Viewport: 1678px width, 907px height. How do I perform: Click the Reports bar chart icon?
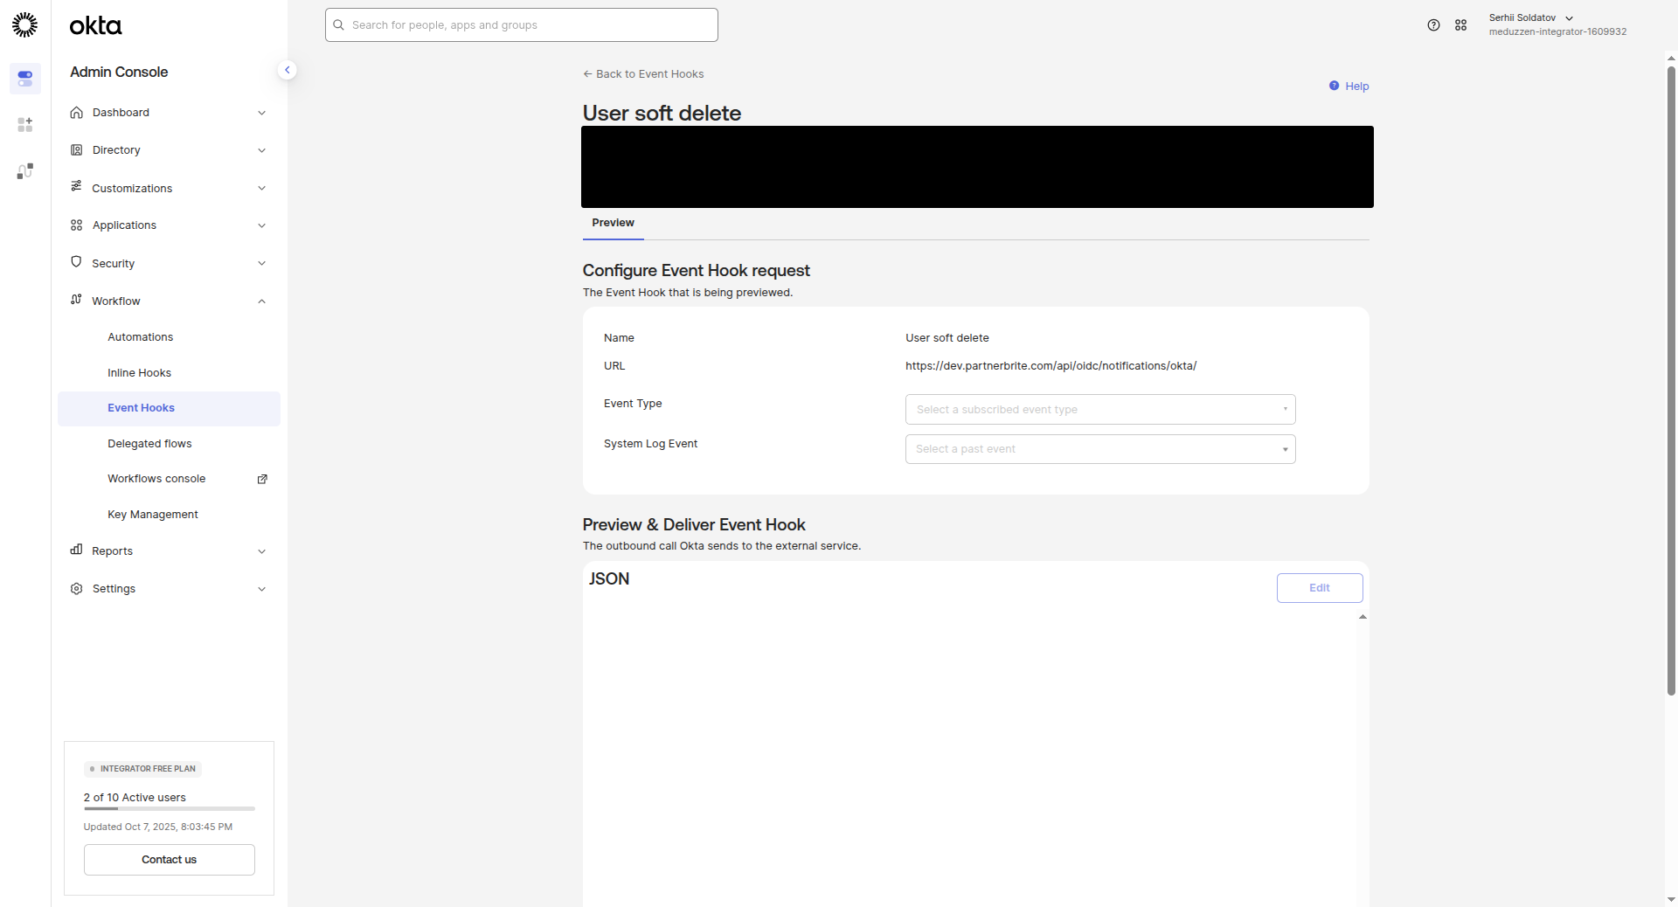tap(77, 550)
